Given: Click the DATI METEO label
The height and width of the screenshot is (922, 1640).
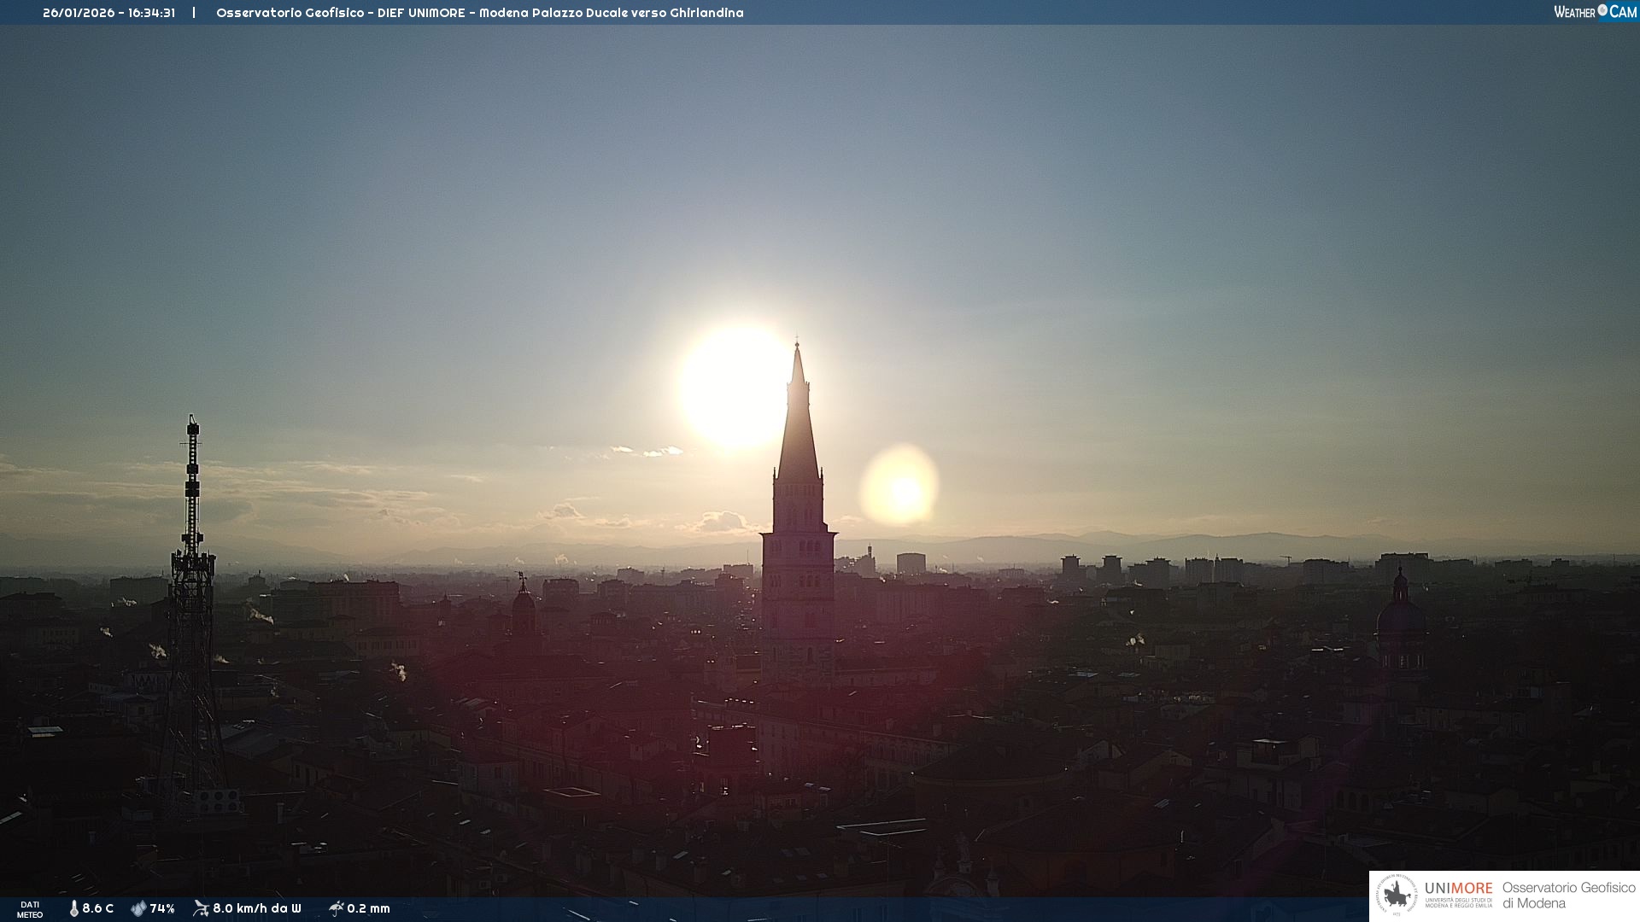Looking at the screenshot, I should 30,909.
